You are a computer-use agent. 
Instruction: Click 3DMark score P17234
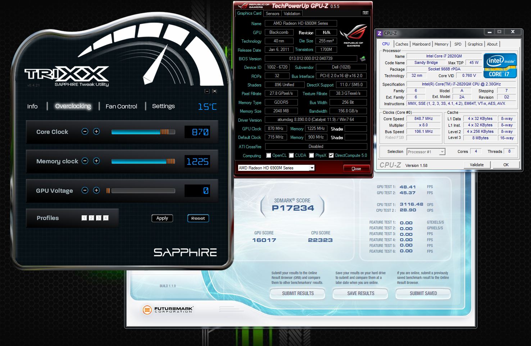pos(293,208)
